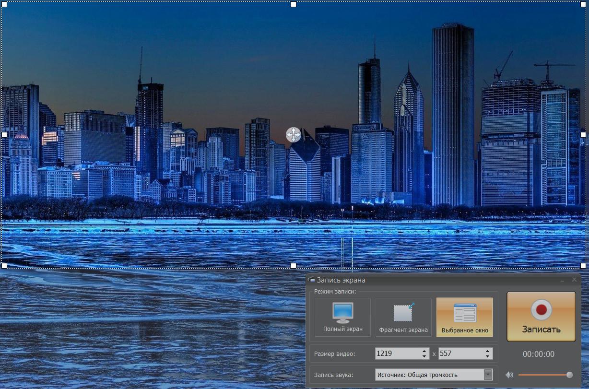Click the top-left corner selection handle
Image resolution: width=589 pixels, height=389 pixels.
point(4,4)
